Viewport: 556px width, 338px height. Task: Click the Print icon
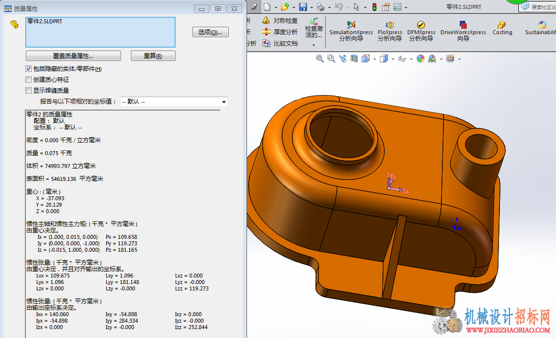[x=320, y=7]
